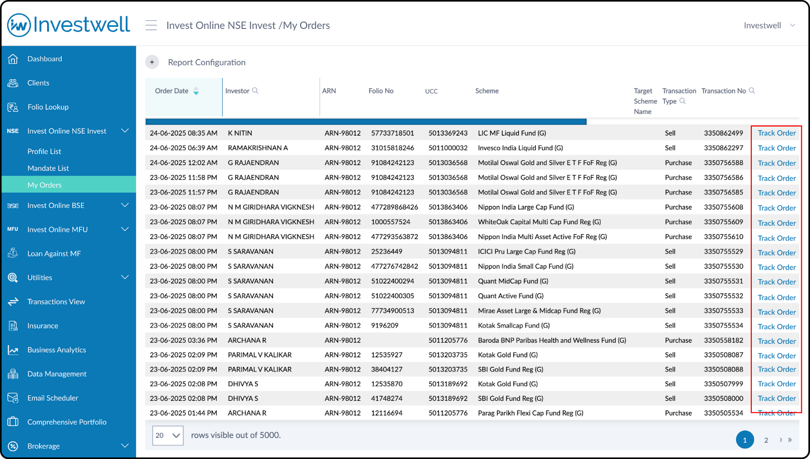Click Track Order for RAMAKRISHNAN A row
This screenshot has width=810, height=459.
777,148
